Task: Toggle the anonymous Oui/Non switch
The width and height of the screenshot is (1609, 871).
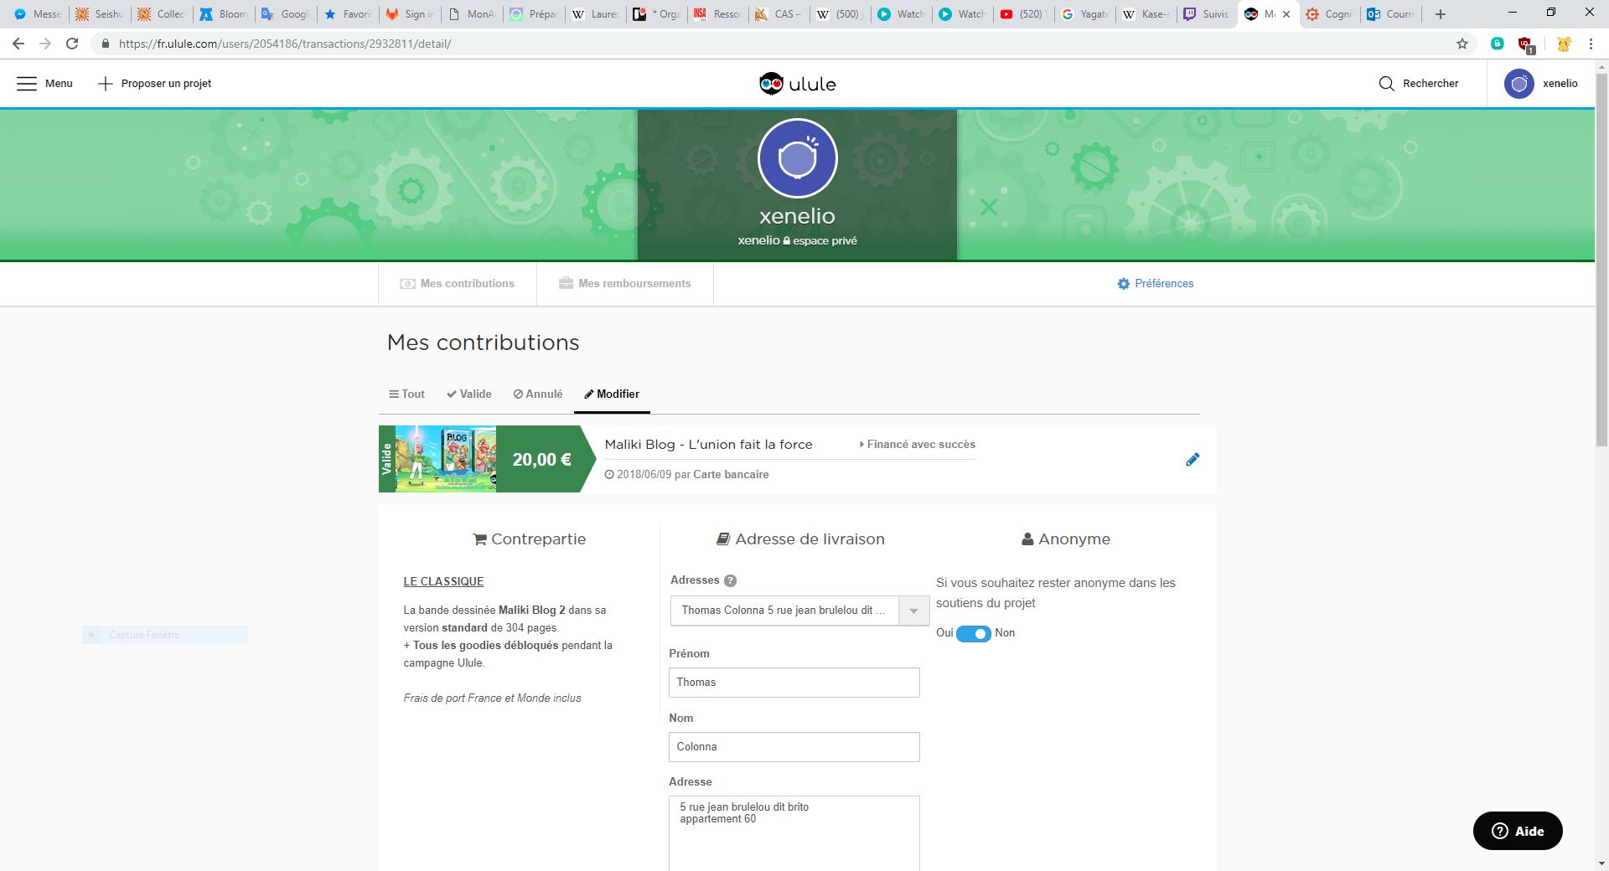Action: pyautogui.click(x=973, y=634)
